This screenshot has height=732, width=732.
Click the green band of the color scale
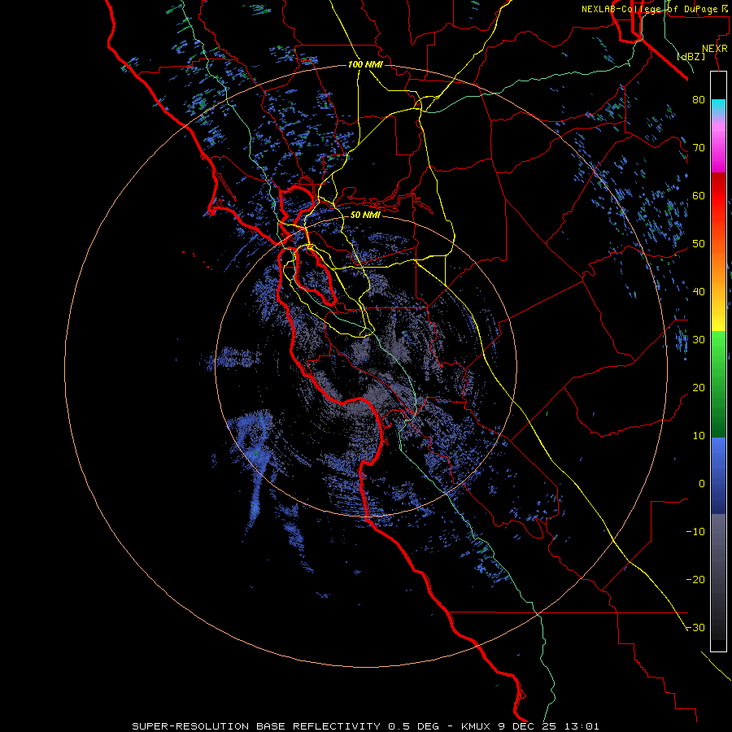coord(718,384)
